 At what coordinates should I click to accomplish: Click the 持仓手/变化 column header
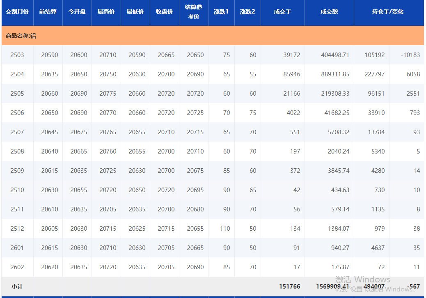(388, 12)
